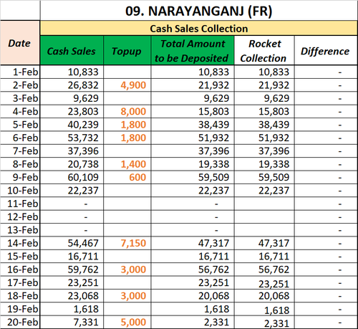358x329 pixels.
Task: Click Cash Sales value 40,239
Action: click(72, 125)
